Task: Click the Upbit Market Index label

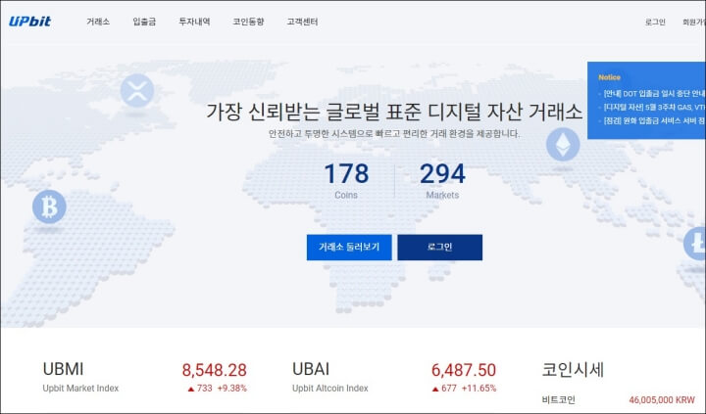Action: 80,388
